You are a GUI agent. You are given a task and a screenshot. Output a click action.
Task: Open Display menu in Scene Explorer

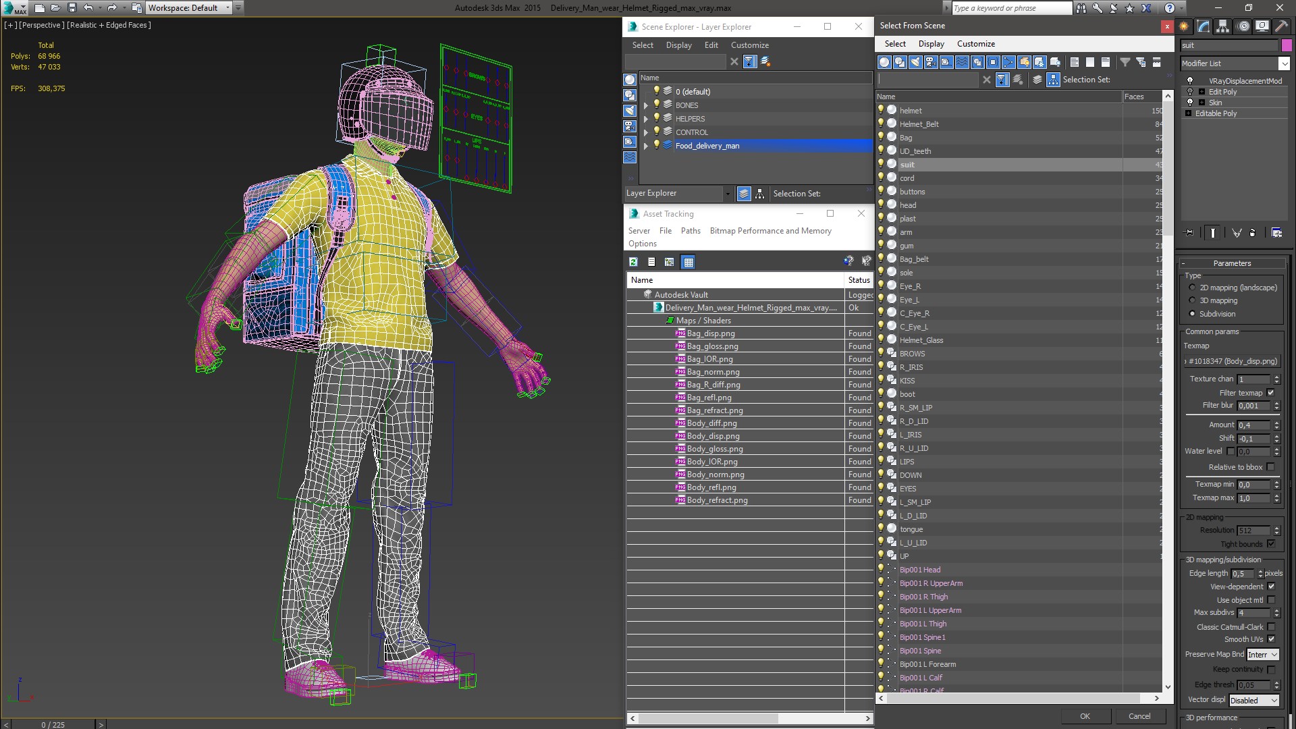tap(678, 45)
